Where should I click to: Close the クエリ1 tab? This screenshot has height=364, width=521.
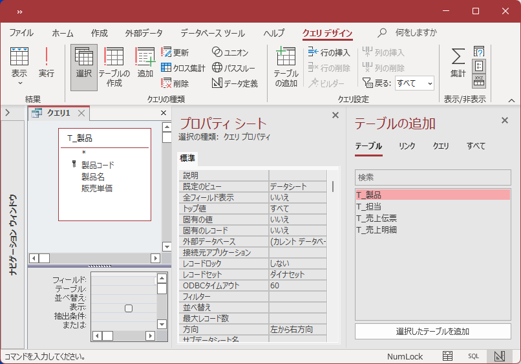81,113
